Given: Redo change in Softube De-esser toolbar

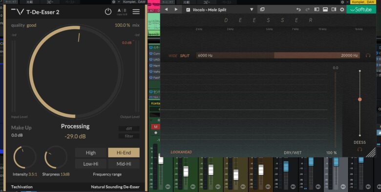Looking at the screenshot, I should coord(307,9).
